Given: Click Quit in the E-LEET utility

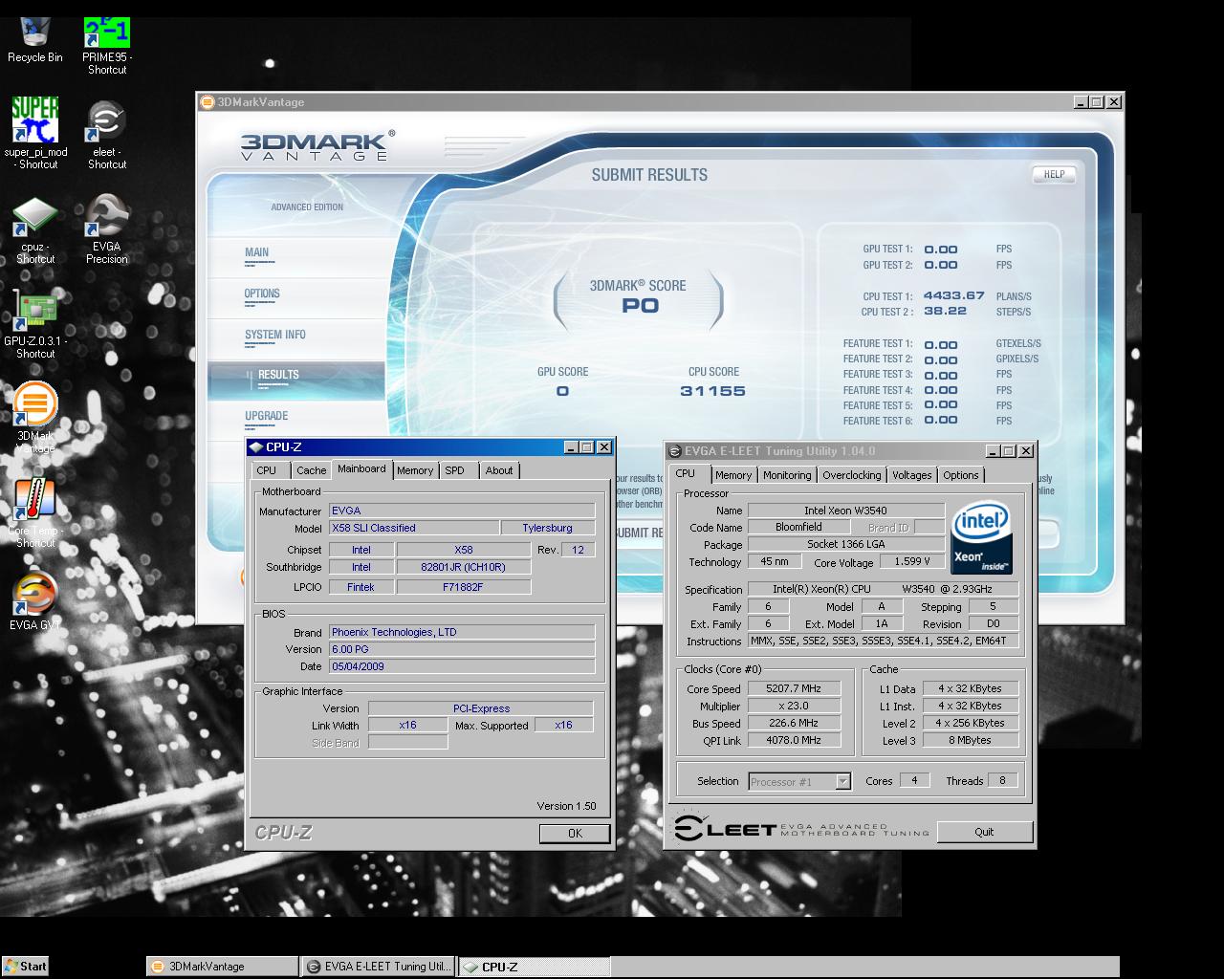Looking at the screenshot, I should [984, 832].
